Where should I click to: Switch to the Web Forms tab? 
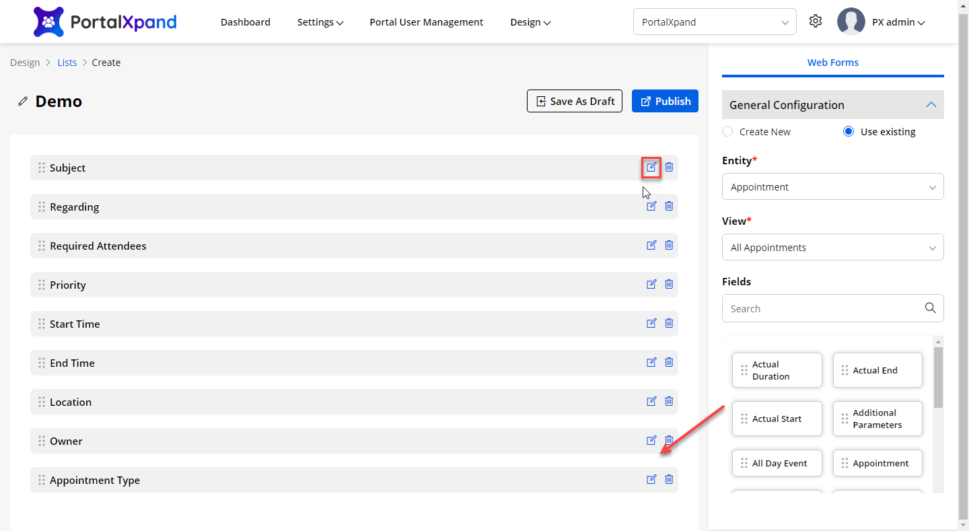[x=832, y=63]
